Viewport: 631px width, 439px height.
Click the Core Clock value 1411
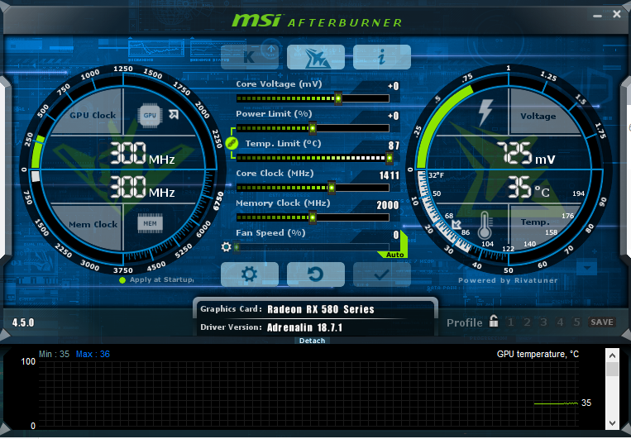[x=390, y=175]
